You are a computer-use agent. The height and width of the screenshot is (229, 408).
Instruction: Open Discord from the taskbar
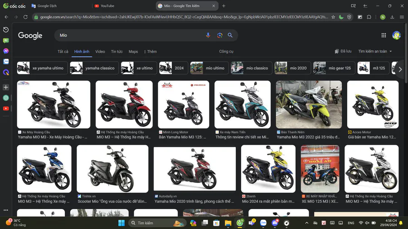[x=275, y=223]
